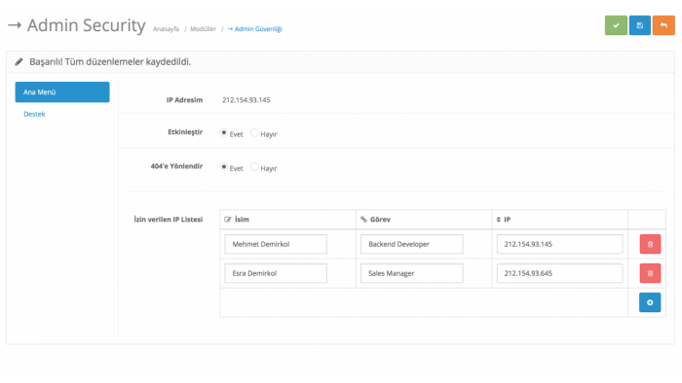Click the link icon beside Görev header
The image size is (682, 383).
click(x=363, y=220)
